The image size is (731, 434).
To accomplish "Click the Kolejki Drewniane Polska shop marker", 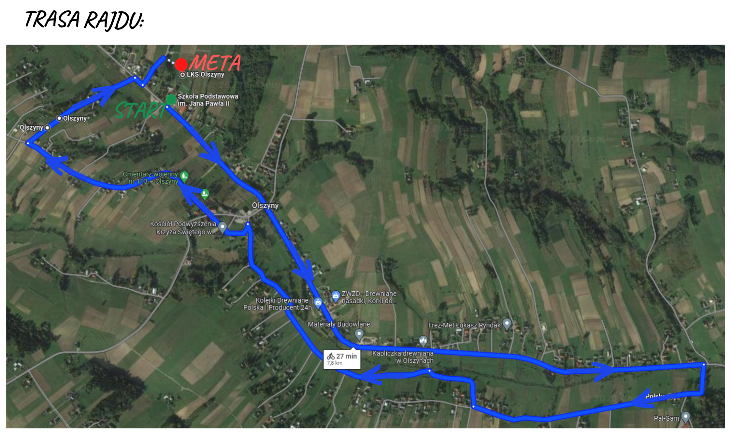I will click(x=318, y=303).
